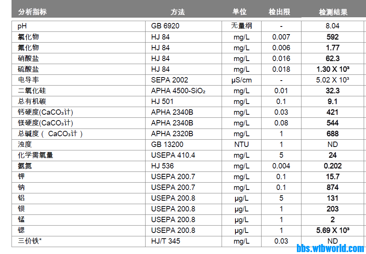Select the GB 6920 method cell
The image size is (366, 254).
165,26
